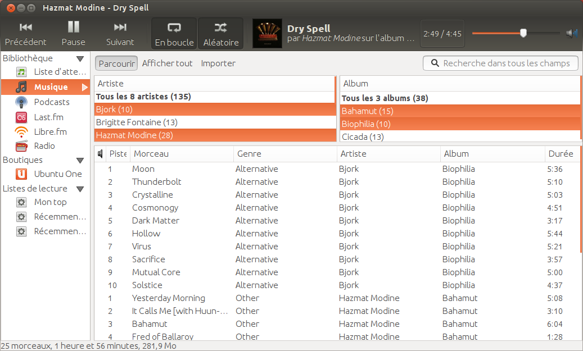Open Radio source in sidebar

pyautogui.click(x=46, y=145)
